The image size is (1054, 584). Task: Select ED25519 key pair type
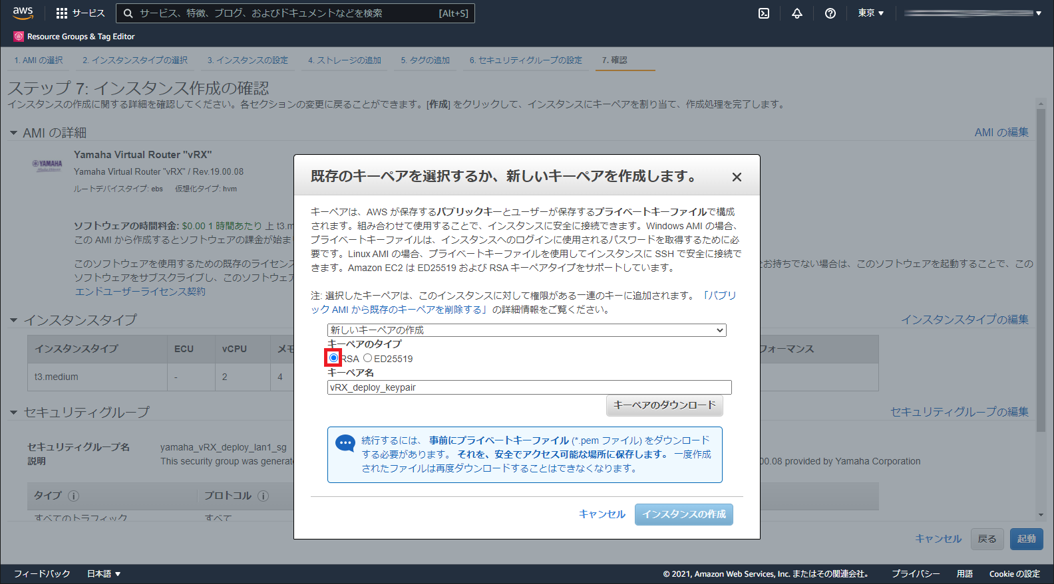pos(367,358)
